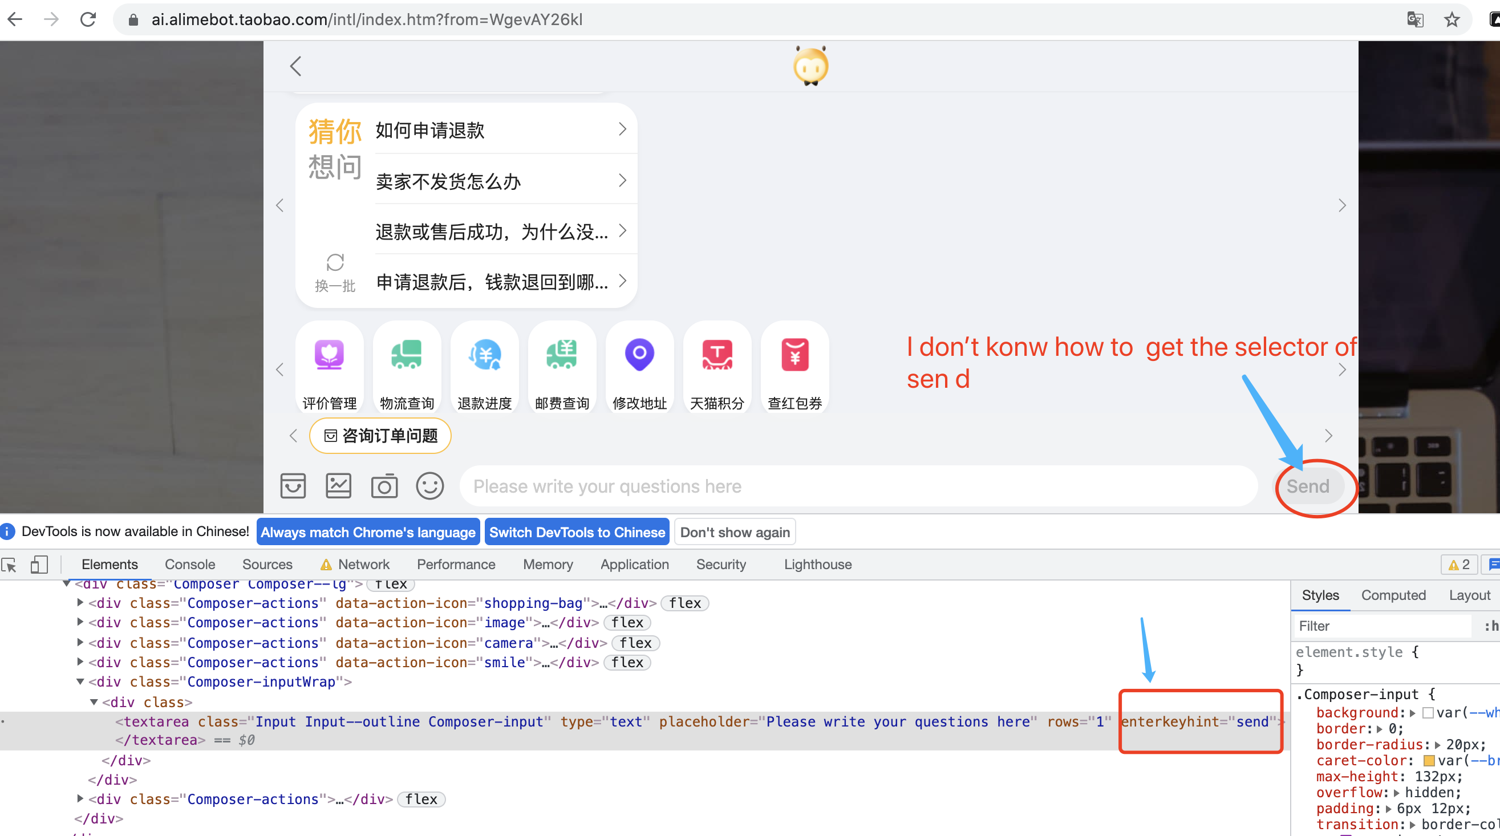This screenshot has width=1500, height=836.
Task: Click the question input field placeholder
Action: pos(606,486)
